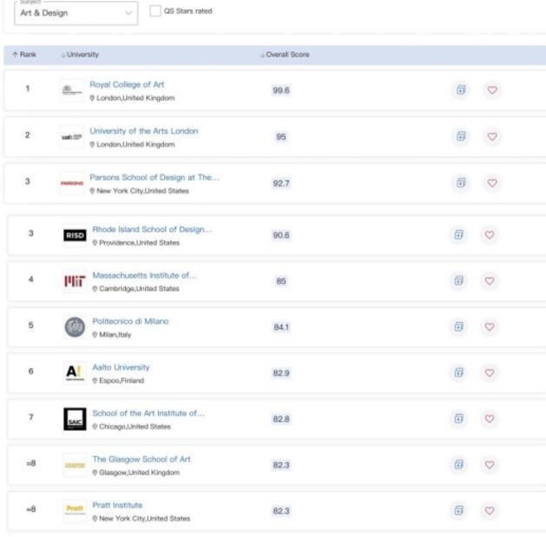546x537 pixels.
Task: Add University of the Arts London to compare
Action: coord(461,136)
